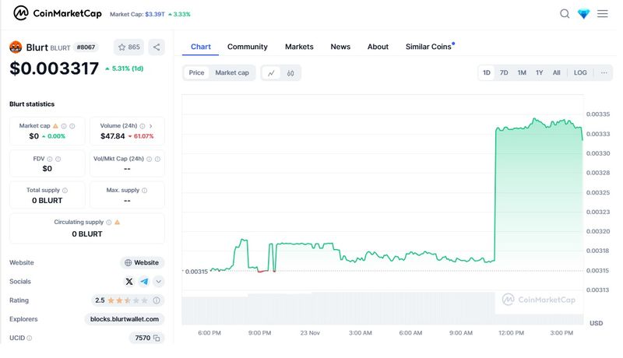Viewport: 623px width, 358px height.
Task: Click Circulating supply info icon
Action: click(x=109, y=223)
